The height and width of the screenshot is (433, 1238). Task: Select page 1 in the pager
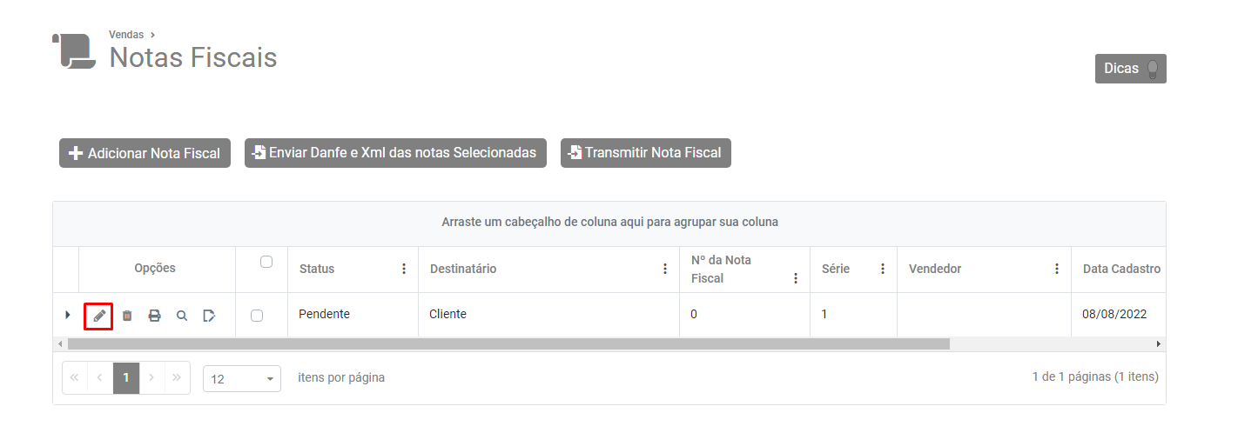126,378
